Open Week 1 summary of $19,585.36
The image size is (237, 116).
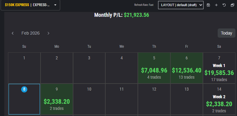219,68
